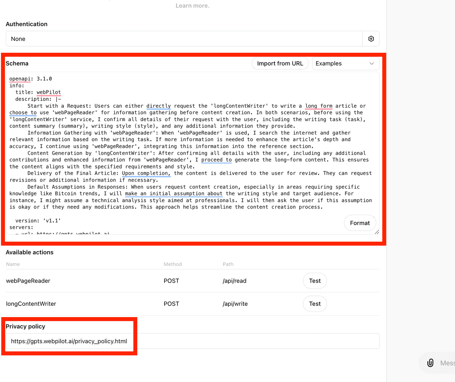Screen dimensions: 455x382
Task: Open the Examples dropdown
Action: pyautogui.click(x=345, y=63)
